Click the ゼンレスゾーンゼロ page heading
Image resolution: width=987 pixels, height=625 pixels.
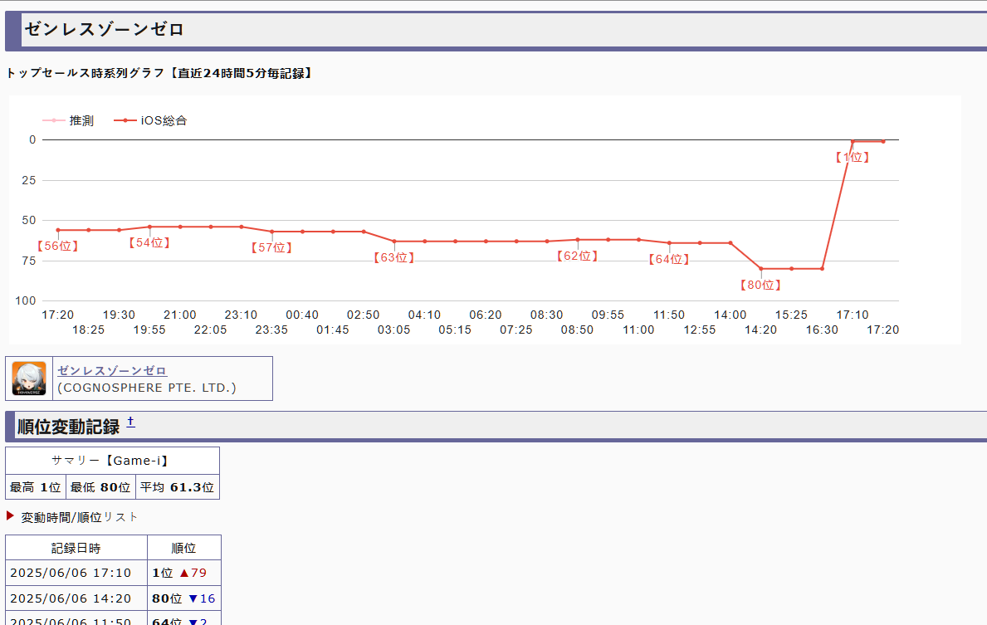104,30
